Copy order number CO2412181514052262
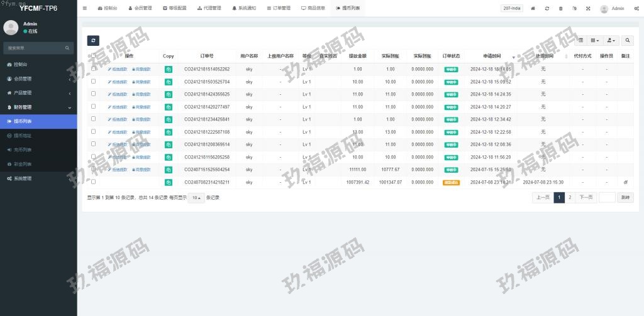The height and width of the screenshot is (316, 644). 168,69
